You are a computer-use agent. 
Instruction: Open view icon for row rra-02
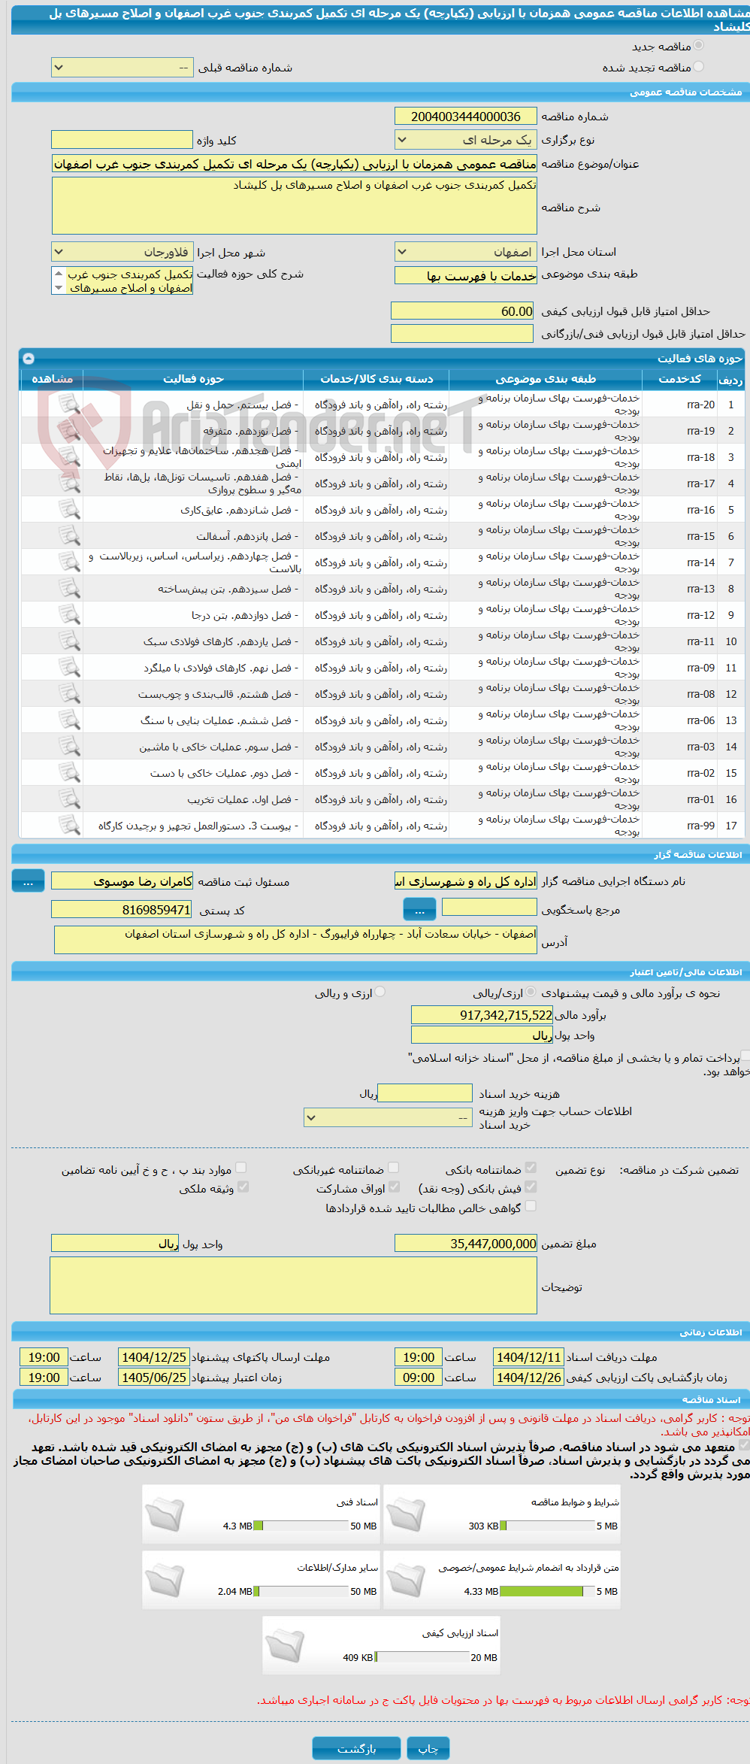(69, 773)
